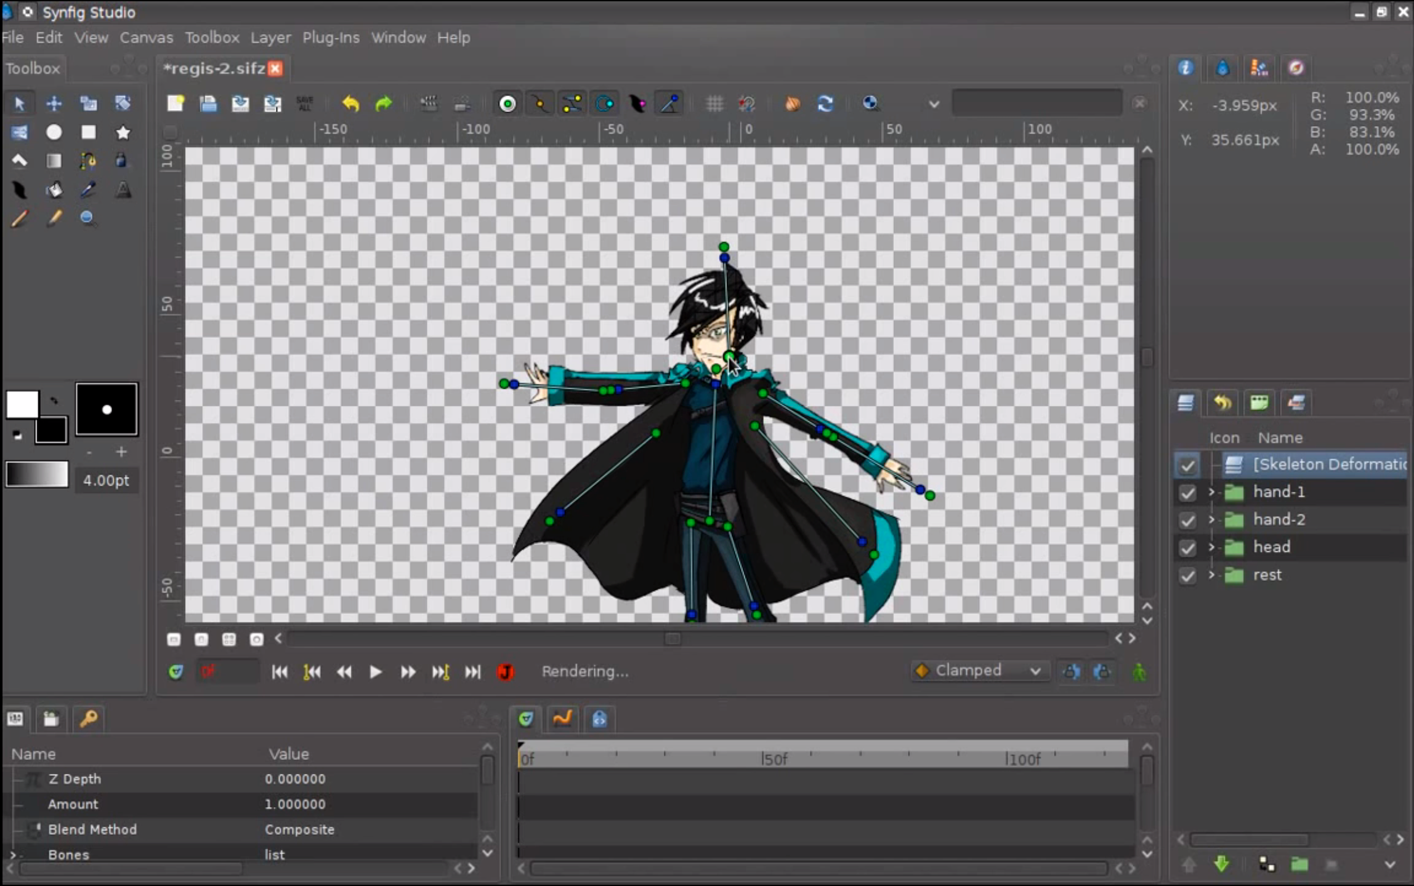Uncheck the hand-1 layer checkbox

click(1187, 493)
